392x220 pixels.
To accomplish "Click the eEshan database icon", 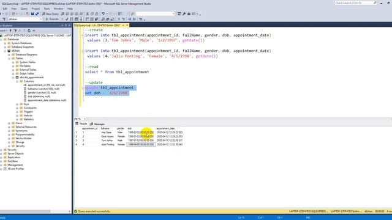I will click(x=9, y=51).
